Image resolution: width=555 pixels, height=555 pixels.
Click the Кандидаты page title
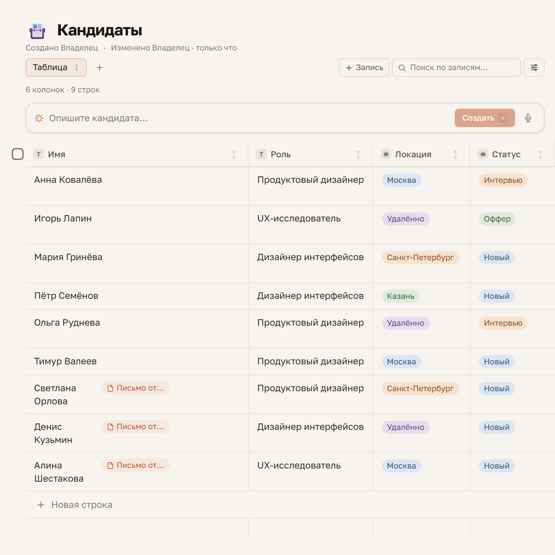[x=100, y=30]
